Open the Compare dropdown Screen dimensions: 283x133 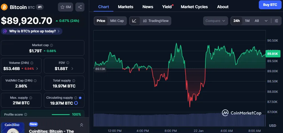[215, 21]
